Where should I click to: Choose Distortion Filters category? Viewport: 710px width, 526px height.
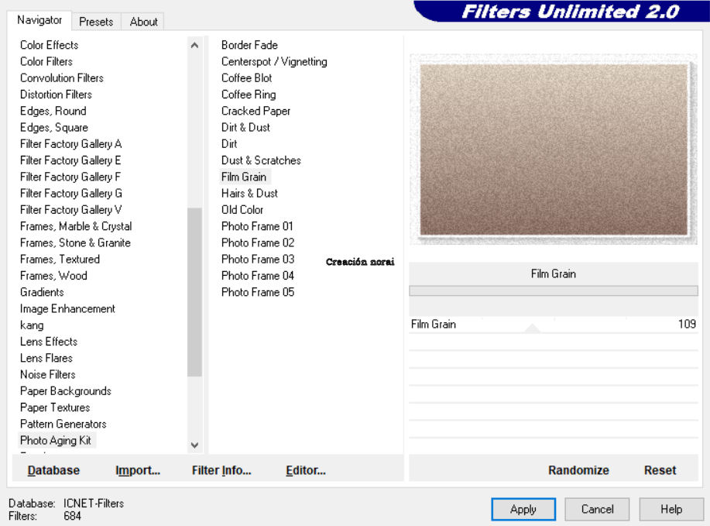point(56,95)
